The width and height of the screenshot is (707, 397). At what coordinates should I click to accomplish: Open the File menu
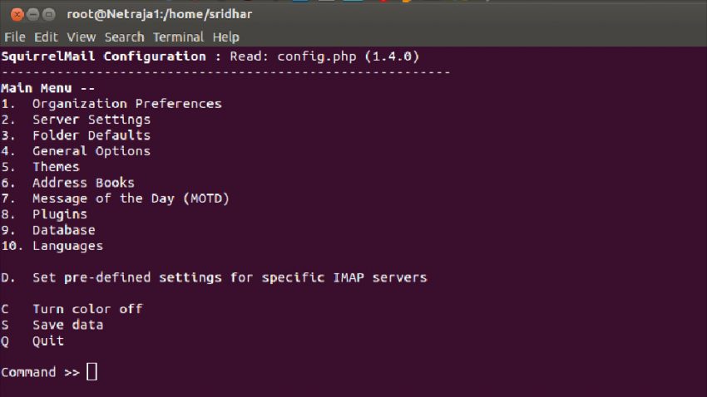(x=15, y=37)
